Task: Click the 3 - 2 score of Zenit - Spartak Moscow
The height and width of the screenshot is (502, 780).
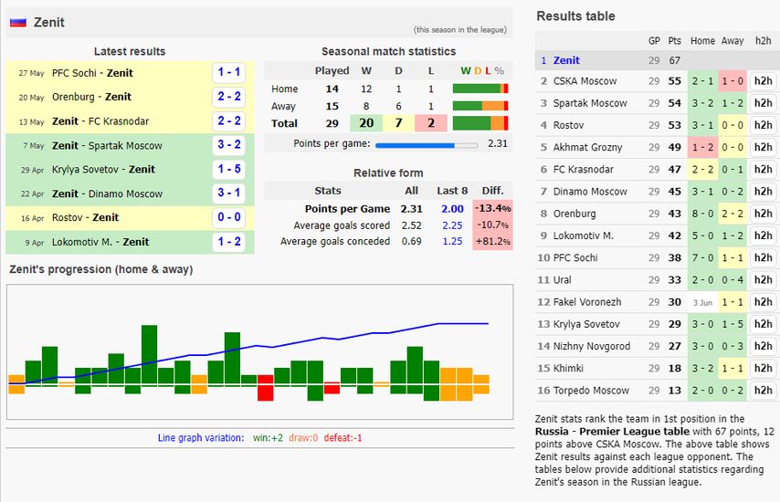Action: click(229, 145)
